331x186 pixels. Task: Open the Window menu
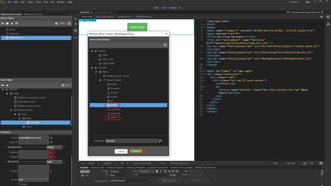point(61,2)
